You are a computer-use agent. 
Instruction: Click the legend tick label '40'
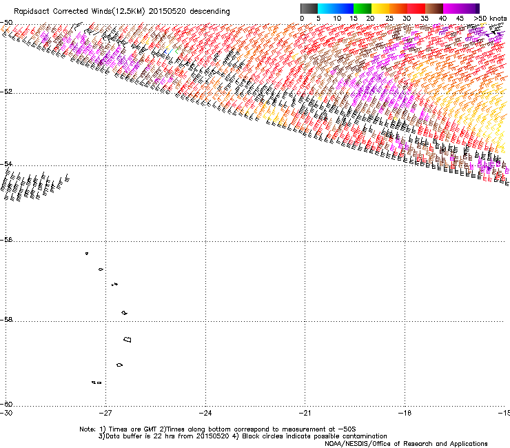point(442,19)
